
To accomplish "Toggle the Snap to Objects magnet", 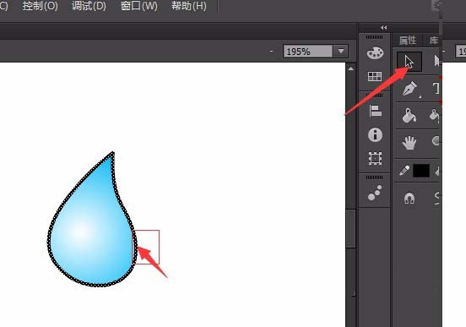I will [409, 199].
